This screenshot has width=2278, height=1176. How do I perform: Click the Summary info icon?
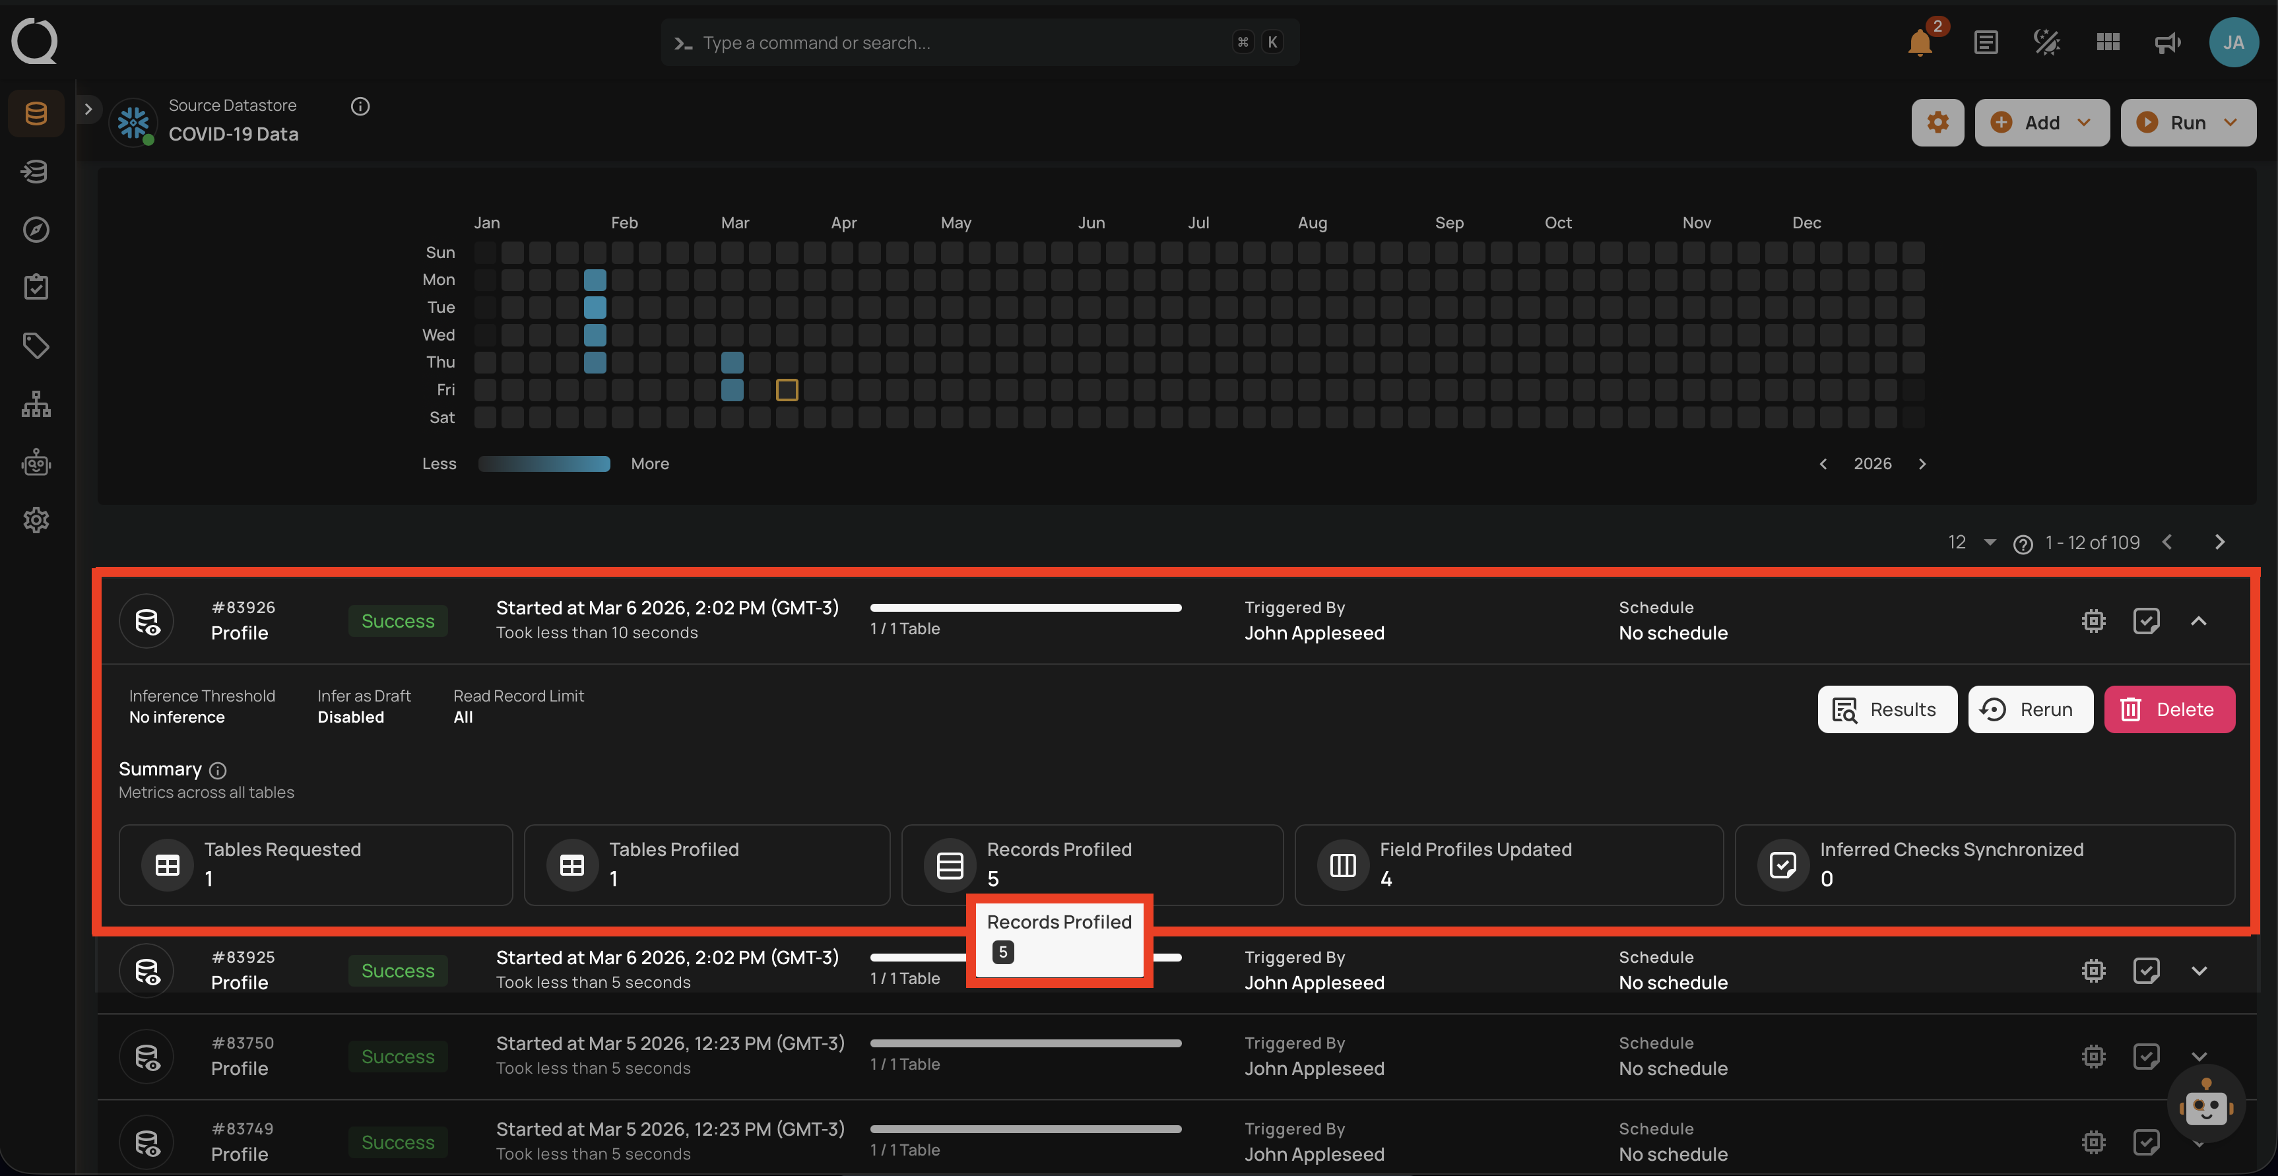pyautogui.click(x=218, y=770)
